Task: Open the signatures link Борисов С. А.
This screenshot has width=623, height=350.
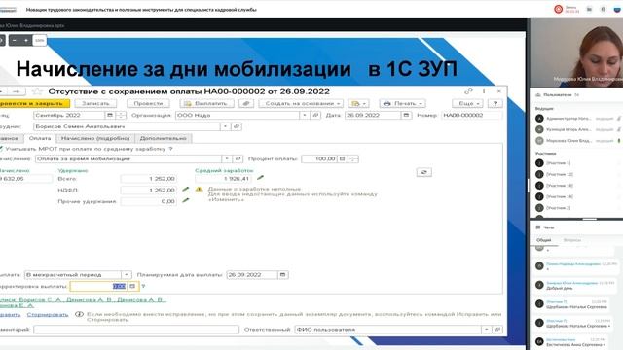Action: pos(40,300)
